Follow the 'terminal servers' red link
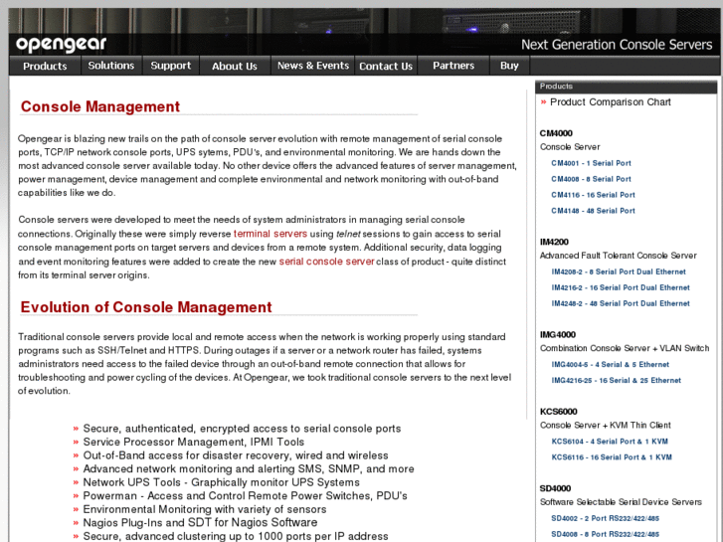The height and width of the screenshot is (542, 723). [271, 234]
